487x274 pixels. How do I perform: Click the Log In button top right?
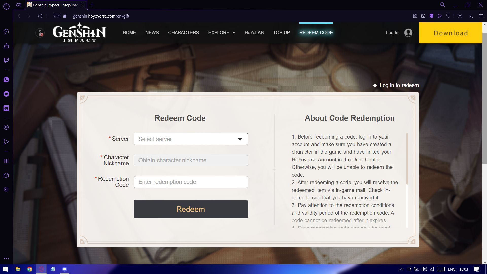392,32
